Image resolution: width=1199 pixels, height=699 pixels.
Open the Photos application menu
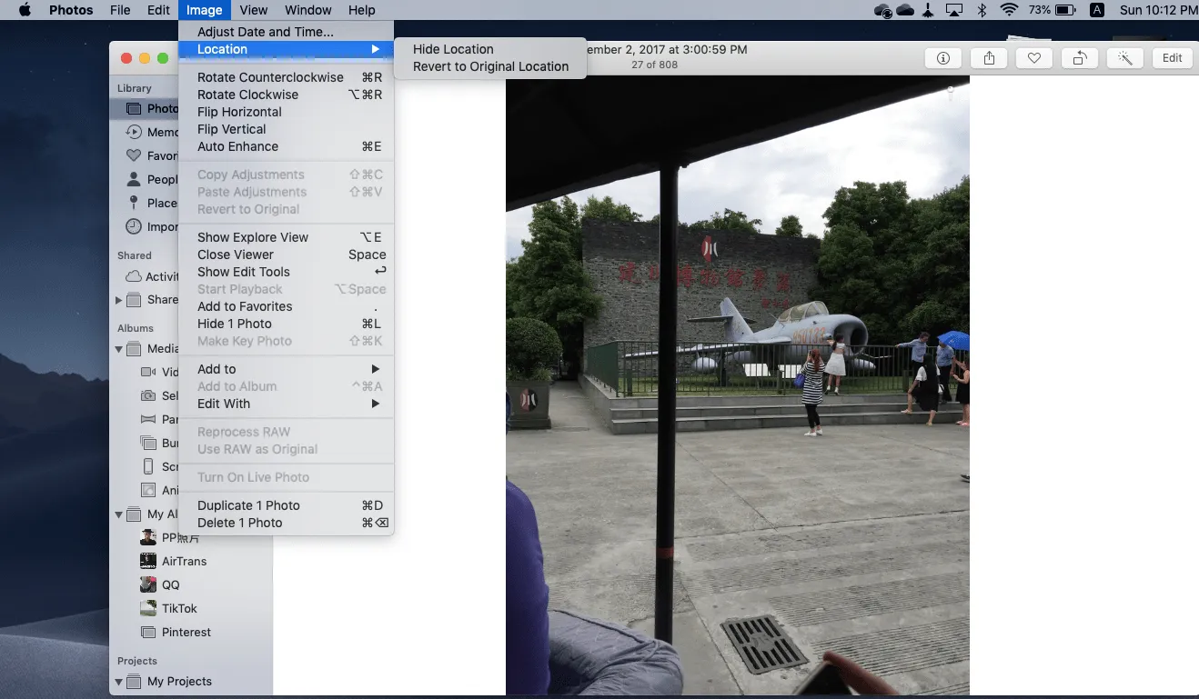(x=71, y=10)
